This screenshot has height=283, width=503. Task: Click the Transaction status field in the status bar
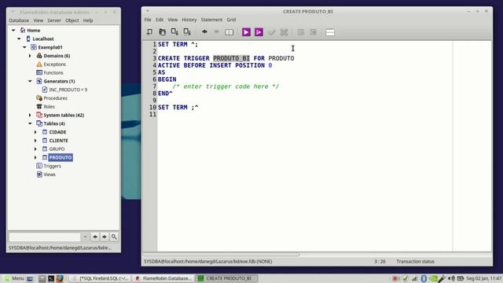(x=415, y=261)
